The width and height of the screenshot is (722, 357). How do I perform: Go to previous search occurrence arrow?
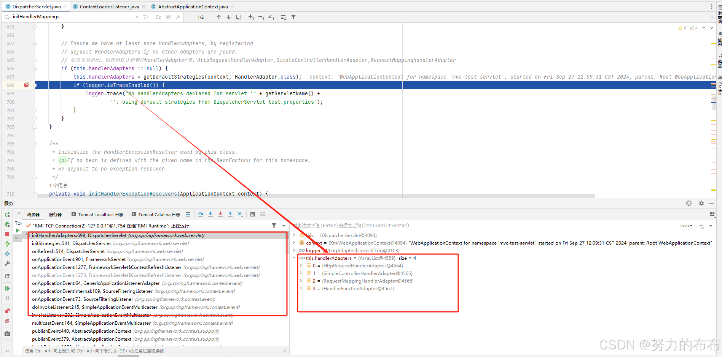(219, 17)
